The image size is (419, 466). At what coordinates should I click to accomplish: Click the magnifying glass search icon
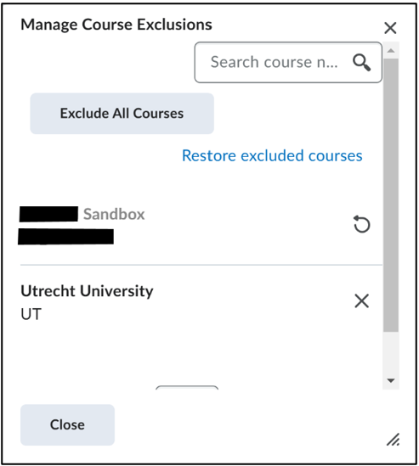click(x=361, y=63)
